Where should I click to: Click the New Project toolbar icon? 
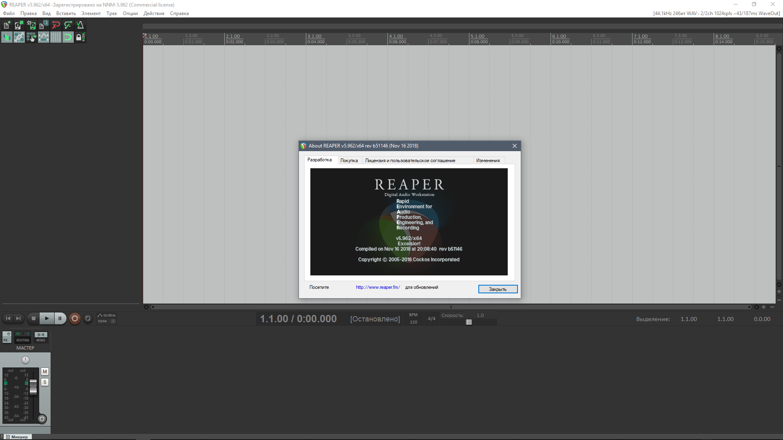click(x=7, y=25)
